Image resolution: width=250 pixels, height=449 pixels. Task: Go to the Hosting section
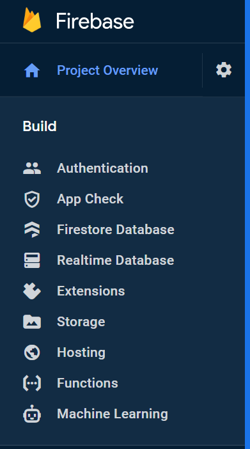point(81,353)
